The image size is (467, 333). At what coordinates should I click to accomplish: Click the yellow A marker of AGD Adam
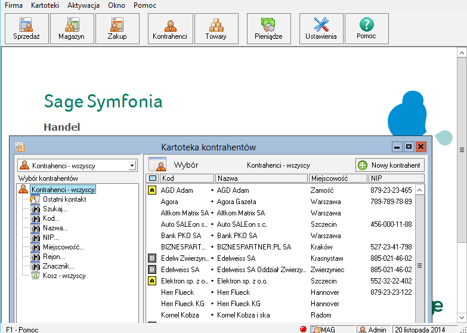click(x=152, y=190)
